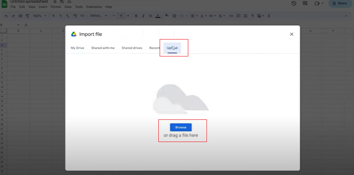Viewport: 354px width, 175px height.
Task: Click the Sheets home logo
Action: [x=4, y=3]
